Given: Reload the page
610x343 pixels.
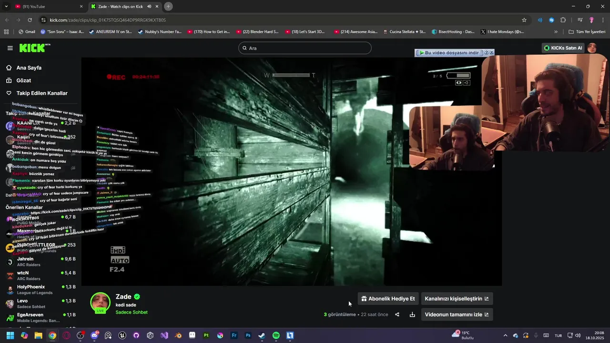Looking at the screenshot, I should [x=30, y=20].
